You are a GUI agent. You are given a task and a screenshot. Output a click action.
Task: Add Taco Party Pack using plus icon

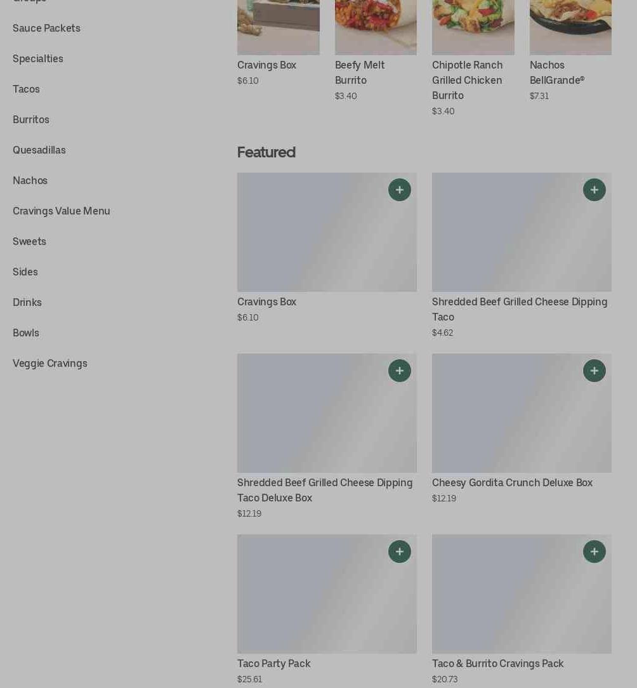coord(399,551)
